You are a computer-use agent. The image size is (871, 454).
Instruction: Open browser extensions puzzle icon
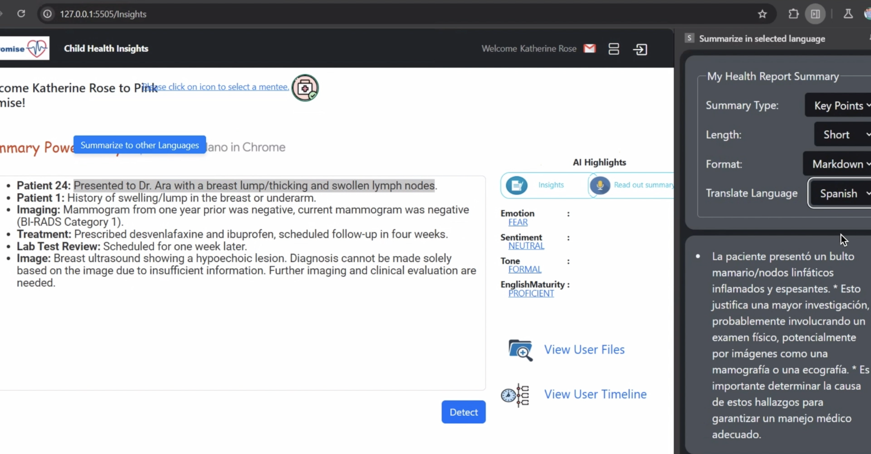pos(793,14)
